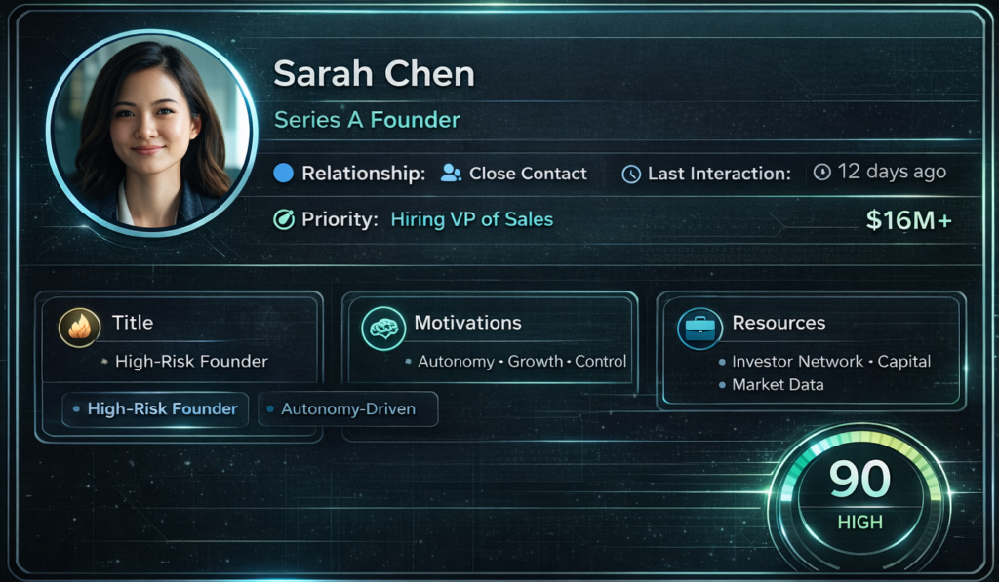The width and height of the screenshot is (999, 582).
Task: Click the Motivations card heading
Action: pyautogui.click(x=467, y=323)
